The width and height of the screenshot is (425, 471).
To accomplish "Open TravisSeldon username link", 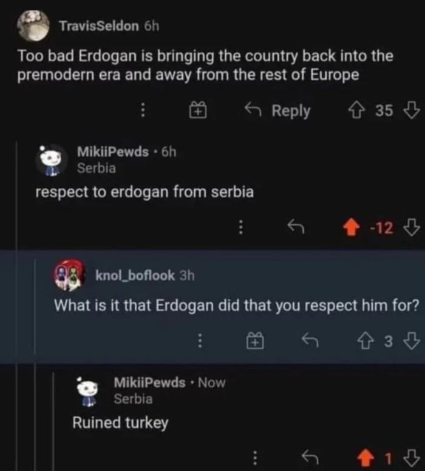I will pos(99,26).
